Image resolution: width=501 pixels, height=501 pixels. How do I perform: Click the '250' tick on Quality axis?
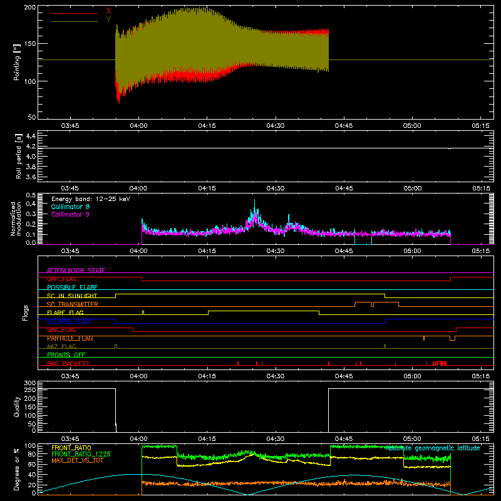[30, 390]
